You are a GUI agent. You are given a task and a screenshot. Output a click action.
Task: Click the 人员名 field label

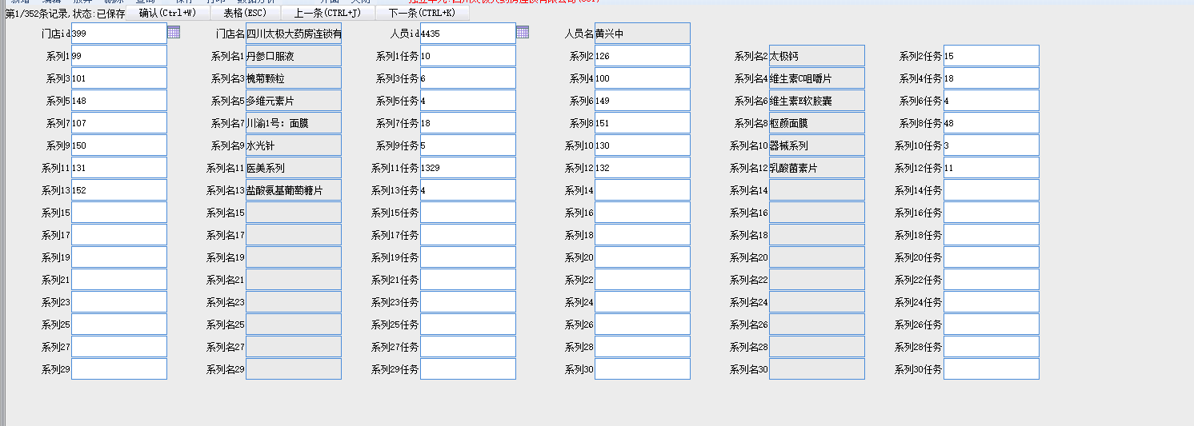[x=579, y=34]
